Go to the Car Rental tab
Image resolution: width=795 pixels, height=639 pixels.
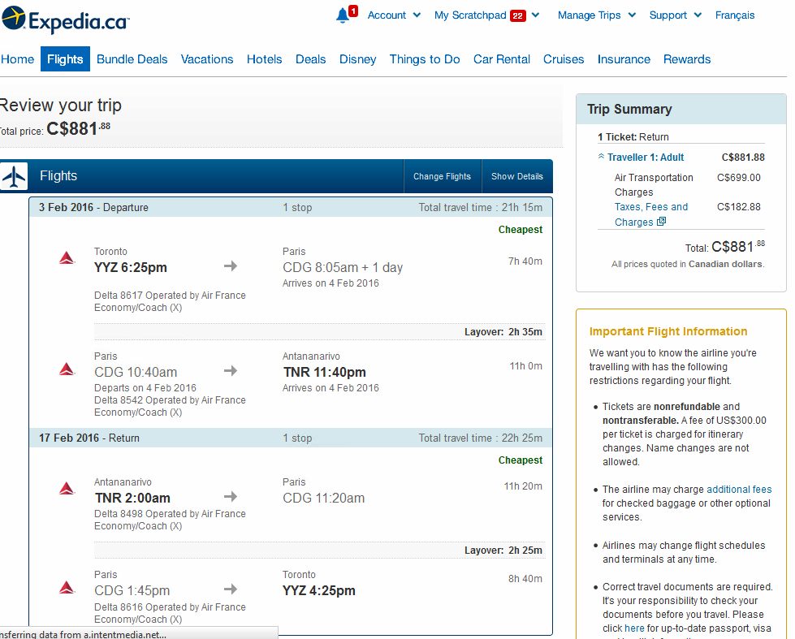[x=501, y=59]
